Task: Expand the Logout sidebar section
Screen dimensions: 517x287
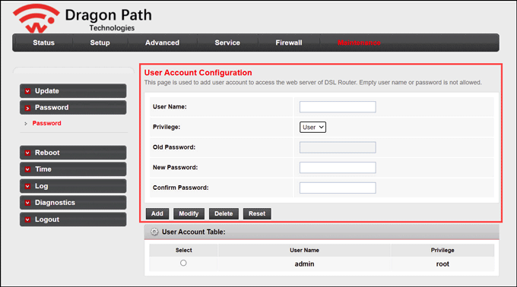Action: coord(73,219)
